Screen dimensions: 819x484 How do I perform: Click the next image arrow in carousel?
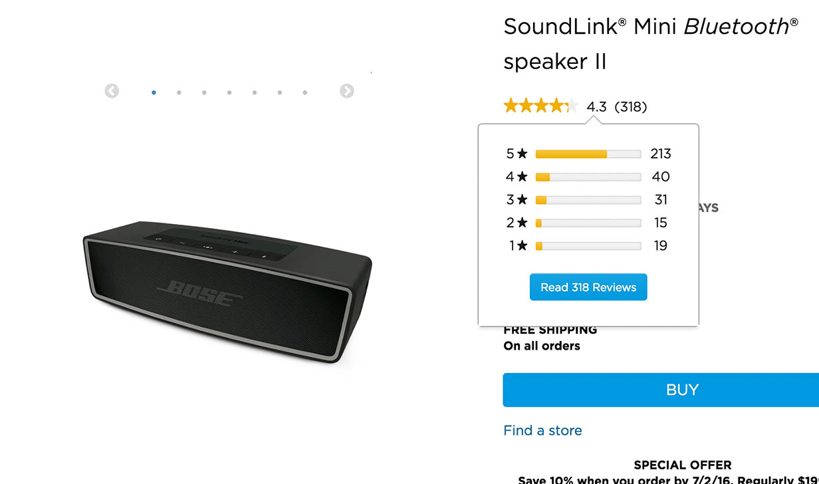[346, 91]
